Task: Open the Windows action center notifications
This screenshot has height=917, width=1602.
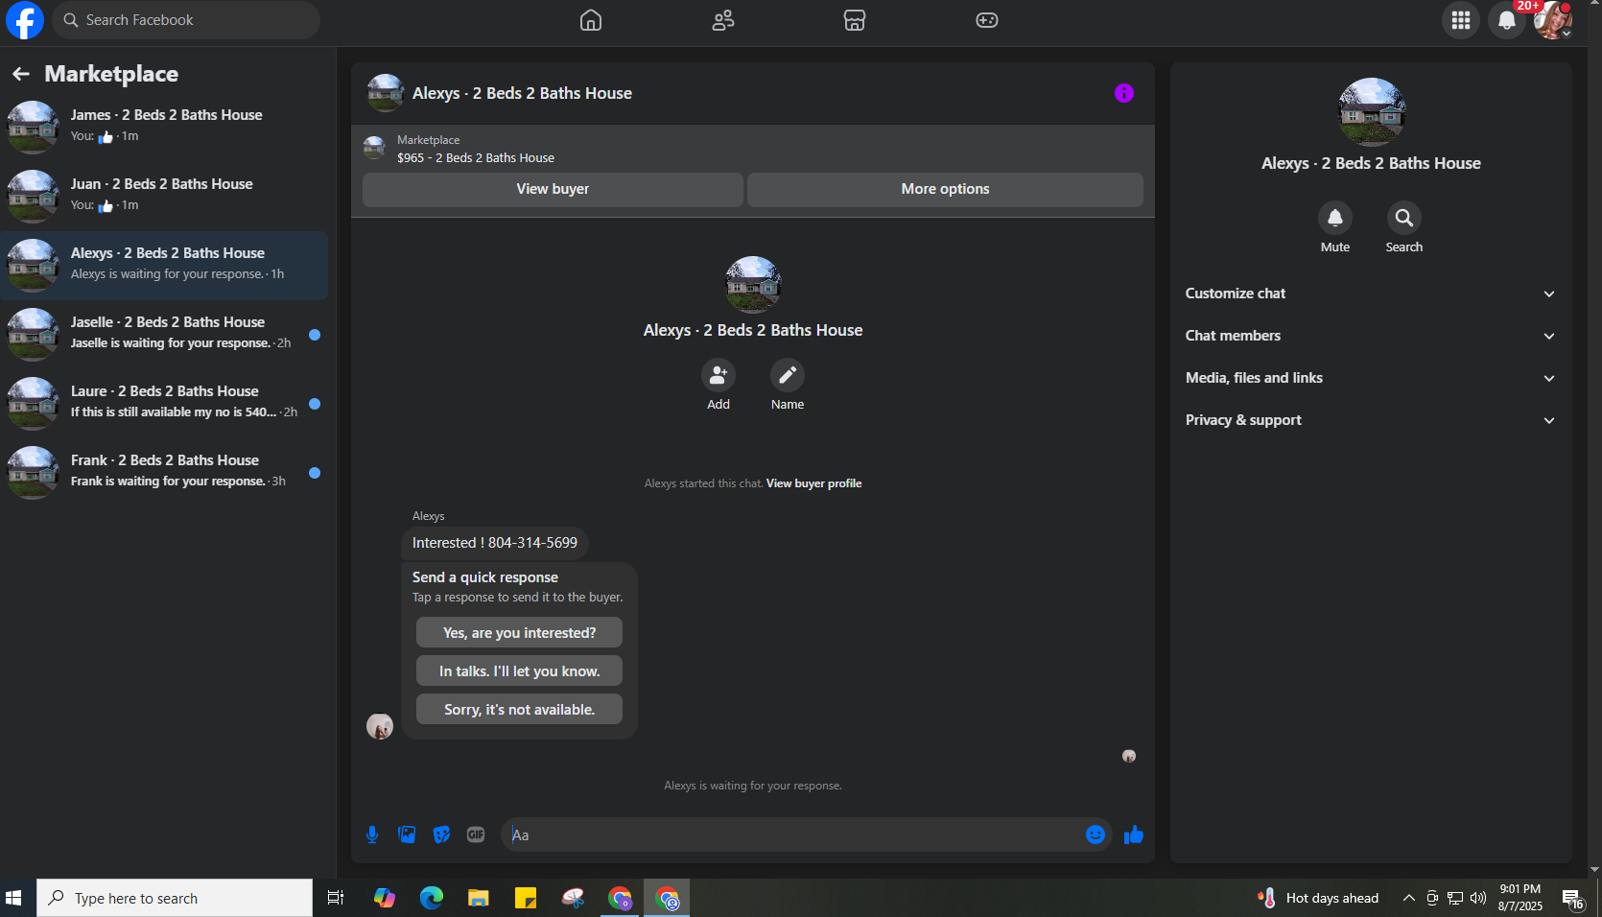Action: (1573, 899)
